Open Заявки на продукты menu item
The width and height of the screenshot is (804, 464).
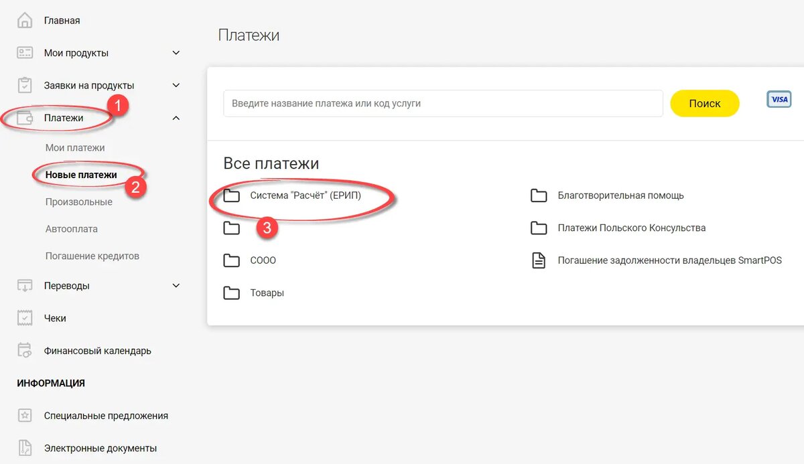point(89,86)
